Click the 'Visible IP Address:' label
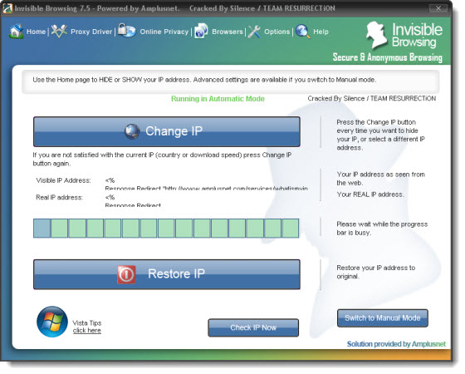465x374 pixels. click(63, 180)
